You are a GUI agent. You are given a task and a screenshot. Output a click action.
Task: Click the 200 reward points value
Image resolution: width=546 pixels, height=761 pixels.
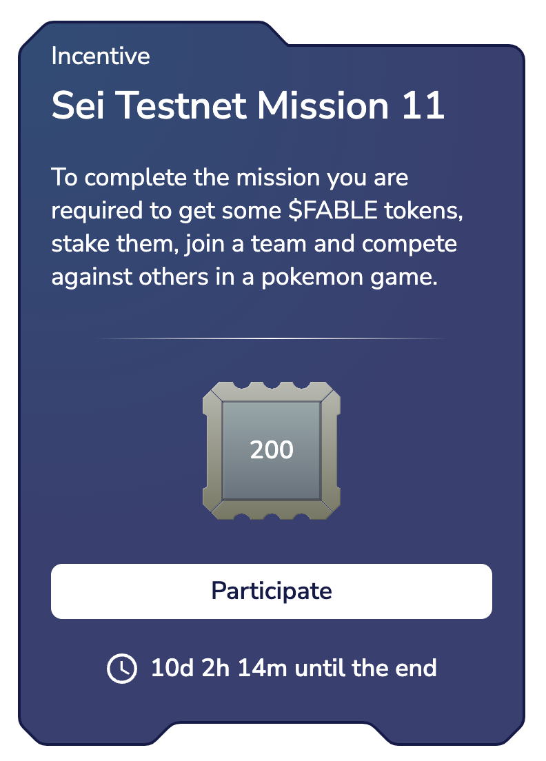[272, 449]
